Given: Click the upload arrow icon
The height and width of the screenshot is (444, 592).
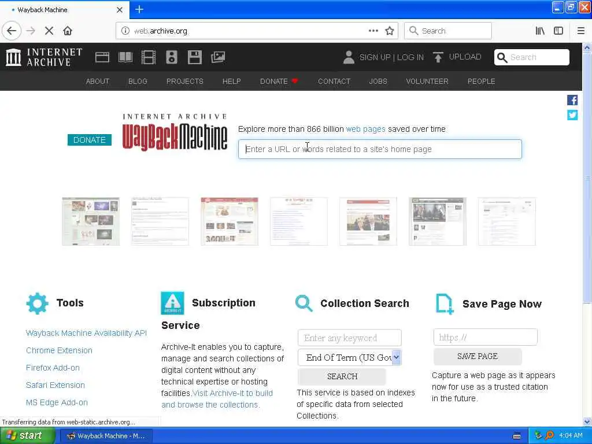Looking at the screenshot, I should coord(438,57).
